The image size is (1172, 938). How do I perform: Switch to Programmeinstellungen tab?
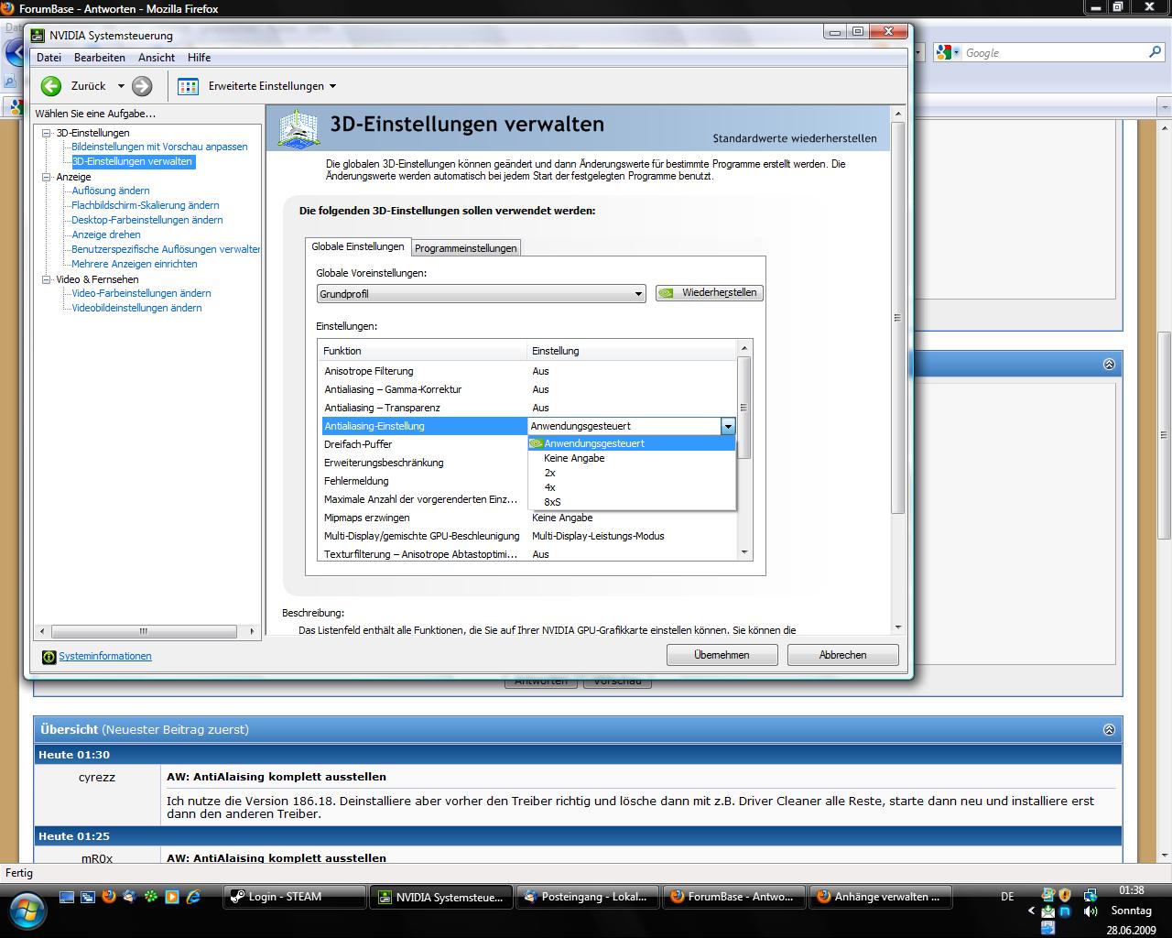466,248
